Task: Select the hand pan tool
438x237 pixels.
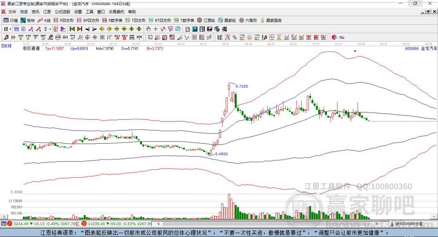Action: point(148,29)
